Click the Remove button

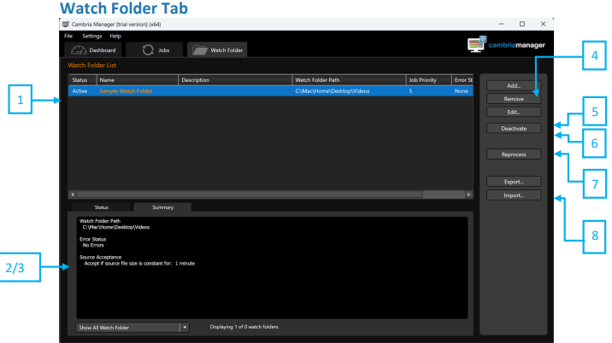point(514,99)
